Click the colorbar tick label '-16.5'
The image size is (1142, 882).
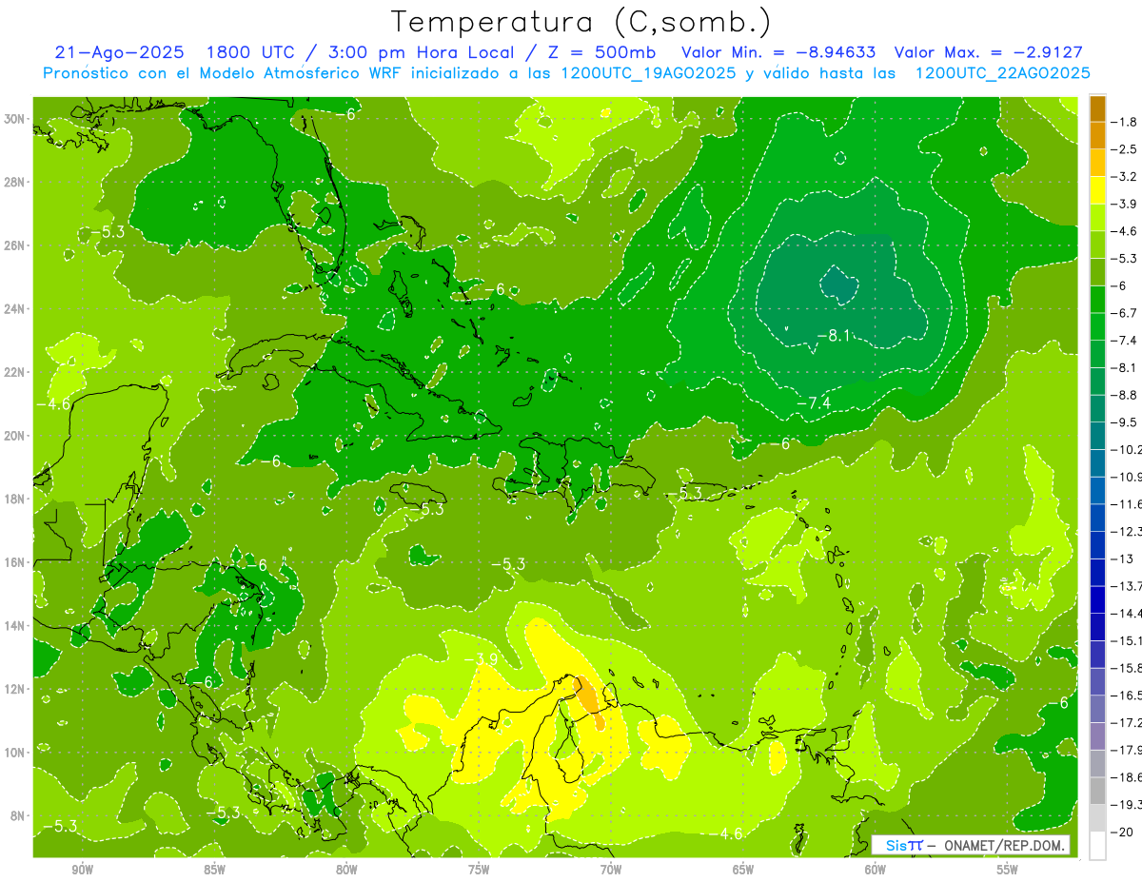(x=1127, y=696)
